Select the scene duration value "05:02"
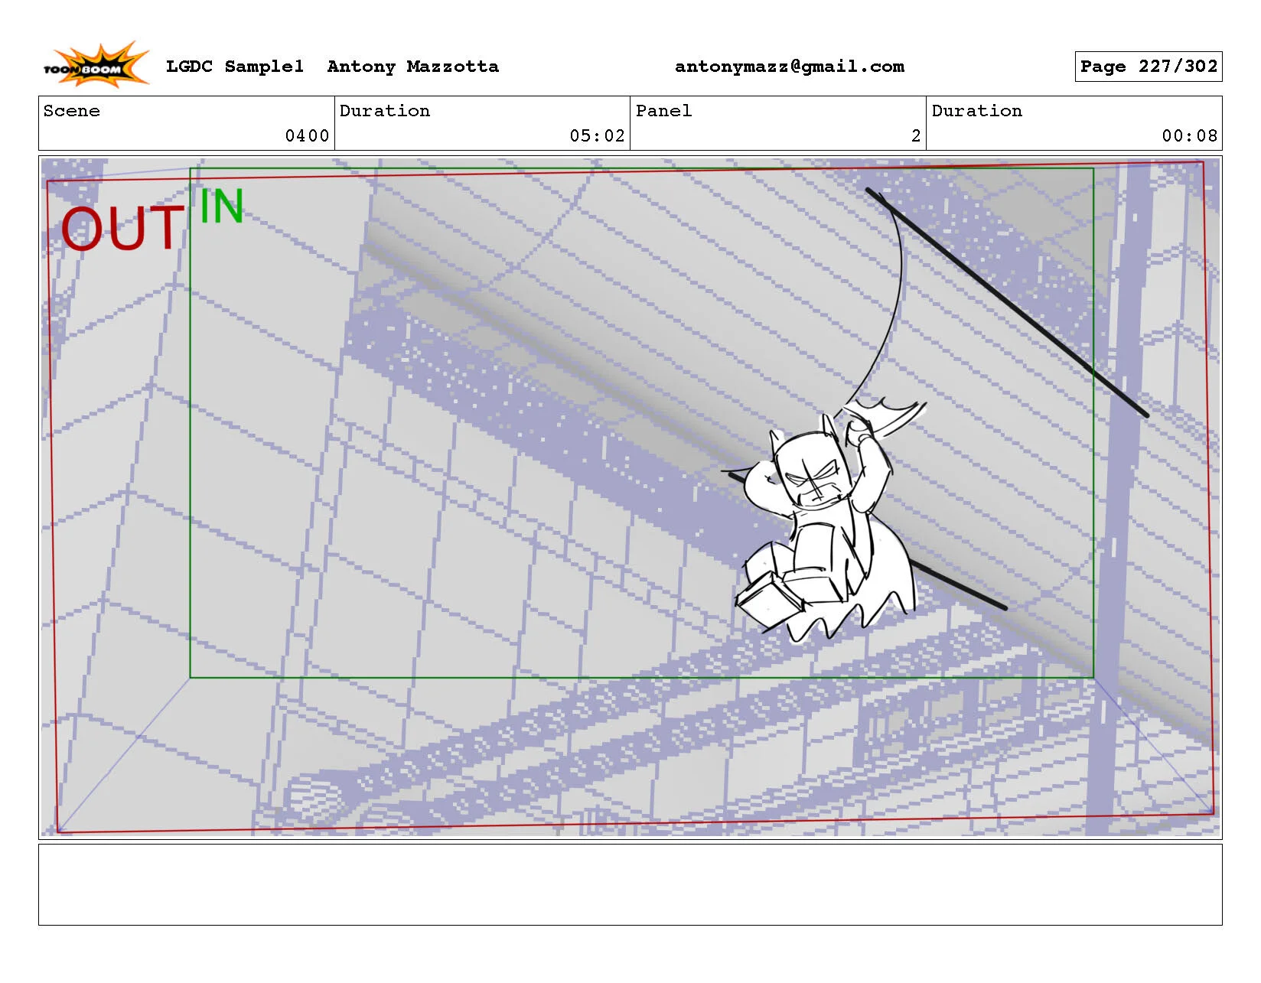Image resolution: width=1261 pixels, height=983 pixels. [x=597, y=135]
